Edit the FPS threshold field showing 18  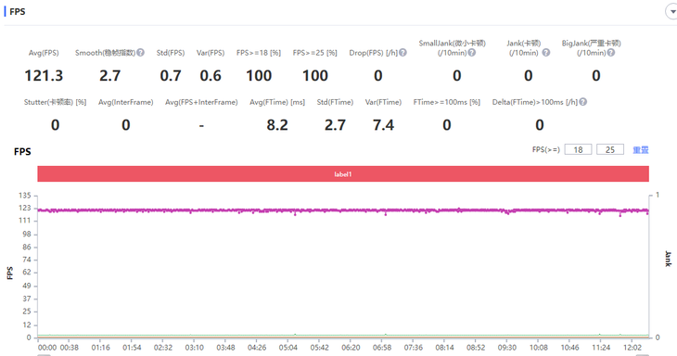click(578, 150)
